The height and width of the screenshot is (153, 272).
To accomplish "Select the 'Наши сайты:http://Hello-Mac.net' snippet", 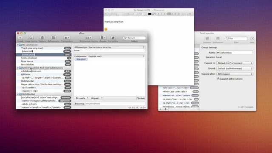I will [43, 84].
